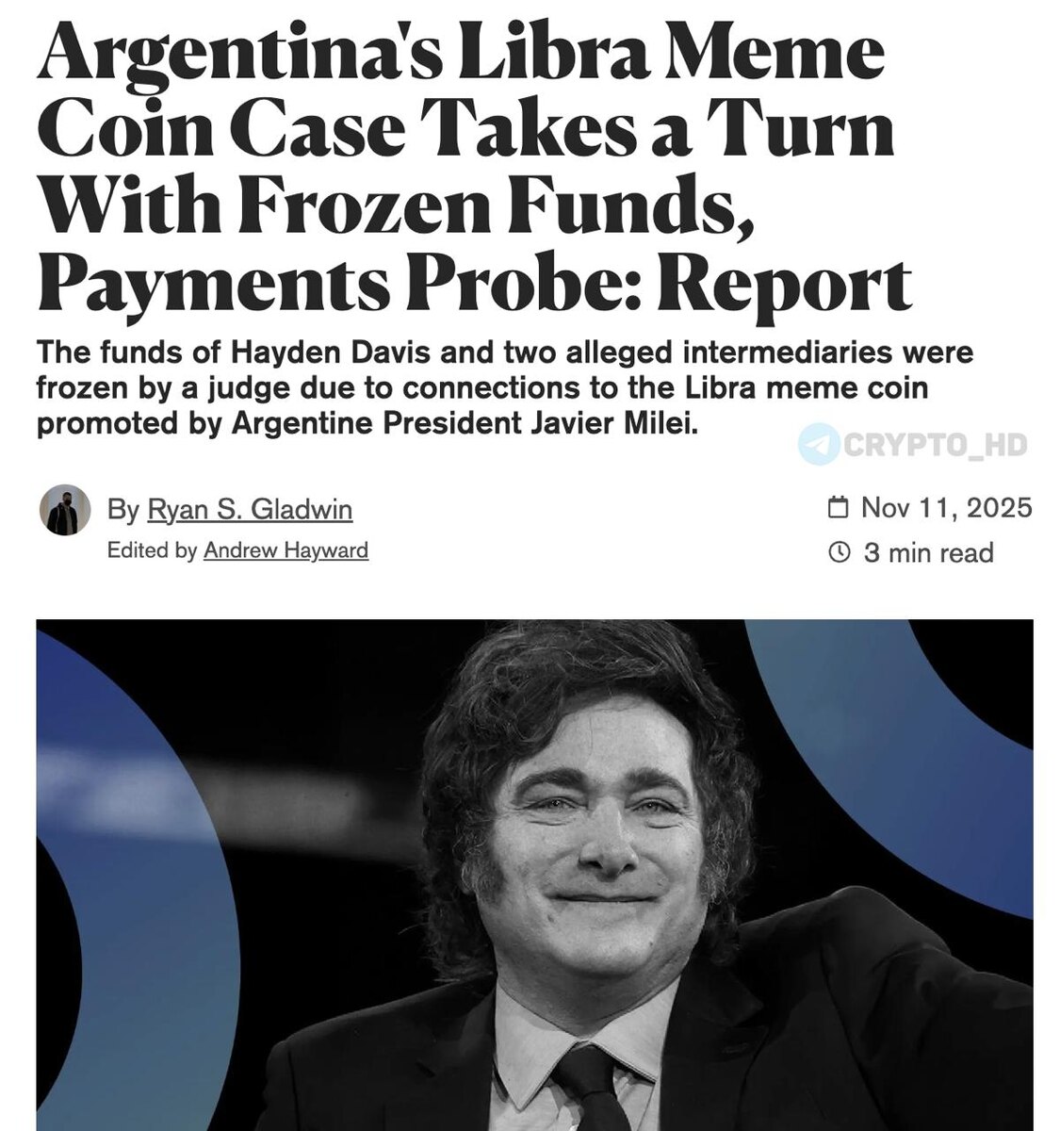Click the CRYPTO_HD watermark text
This screenshot has height=1131, width=1060.
[x=934, y=445]
